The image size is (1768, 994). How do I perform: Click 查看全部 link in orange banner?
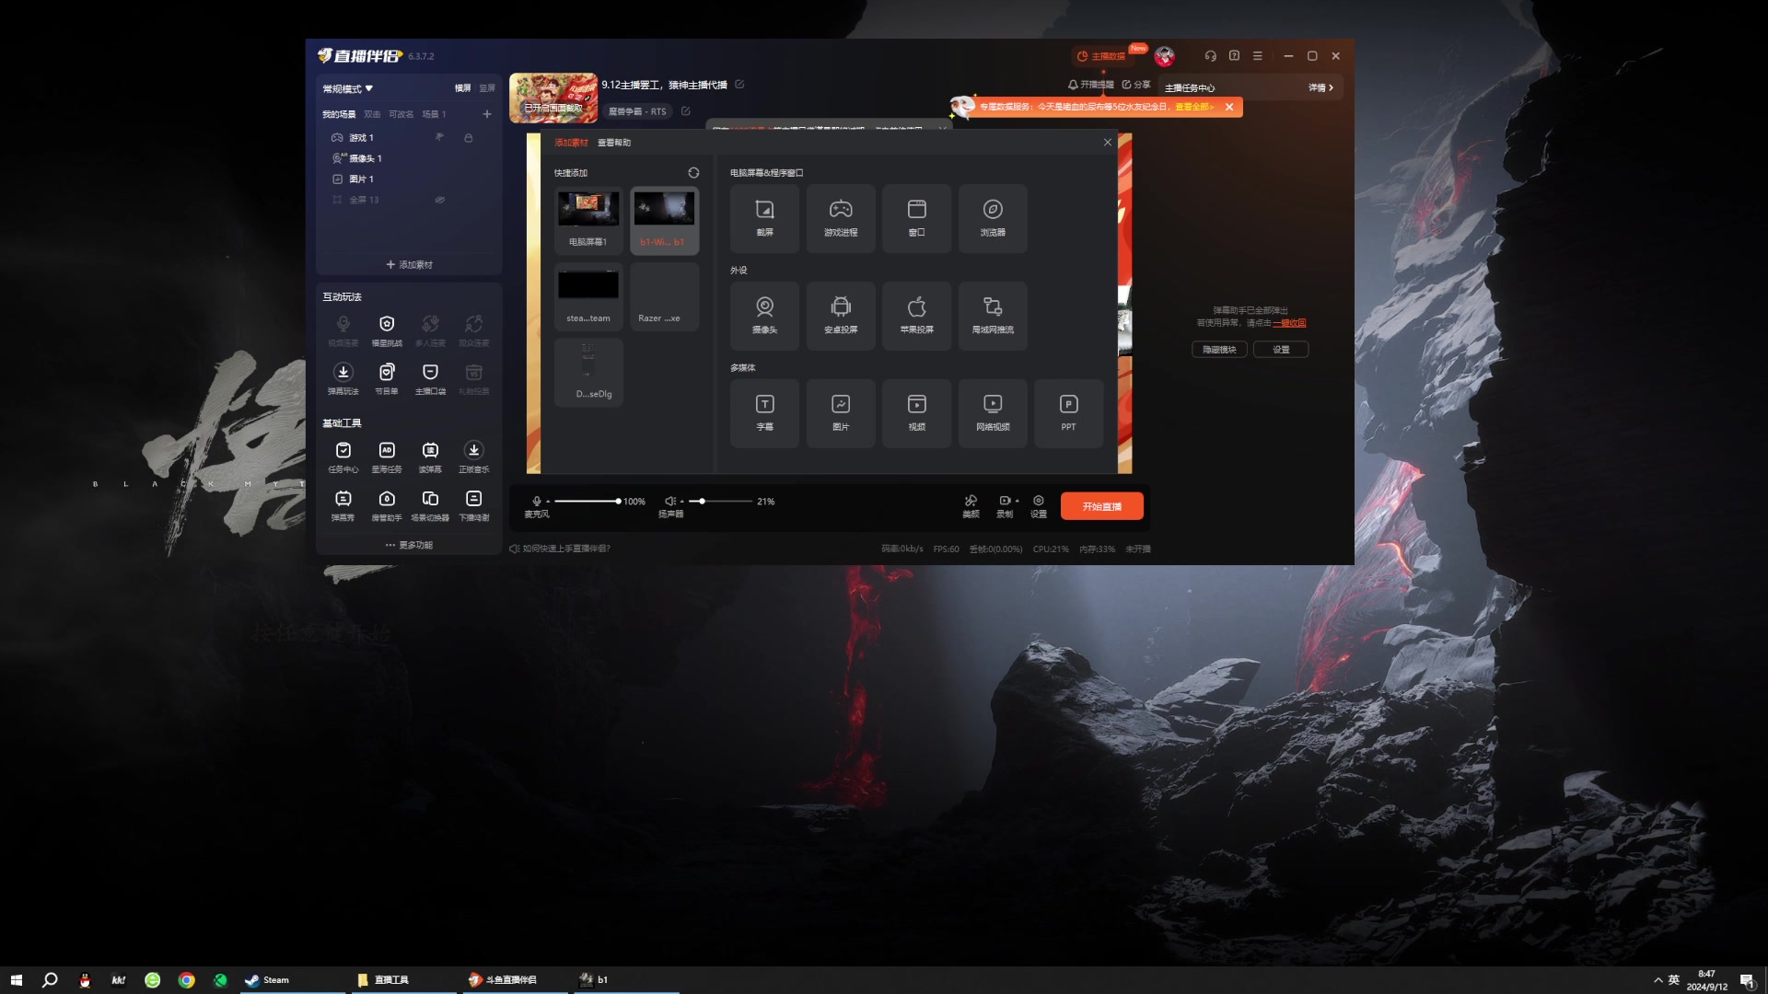(x=1193, y=107)
